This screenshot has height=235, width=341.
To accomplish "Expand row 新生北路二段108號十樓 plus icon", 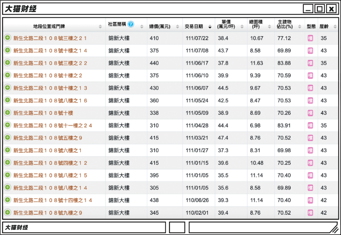I will [8, 113].
